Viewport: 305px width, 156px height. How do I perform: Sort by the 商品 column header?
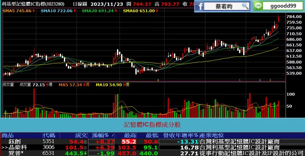[7, 135]
